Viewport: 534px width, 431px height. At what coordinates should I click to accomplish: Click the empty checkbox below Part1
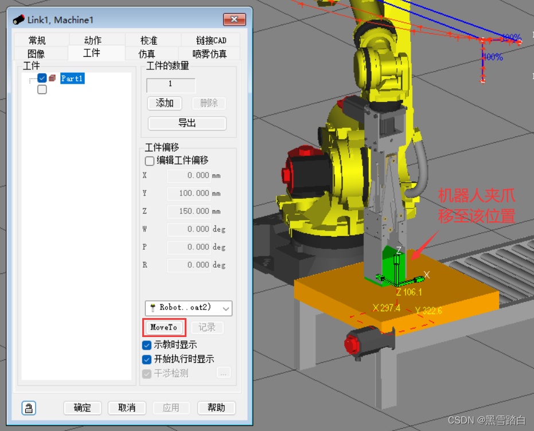point(42,89)
